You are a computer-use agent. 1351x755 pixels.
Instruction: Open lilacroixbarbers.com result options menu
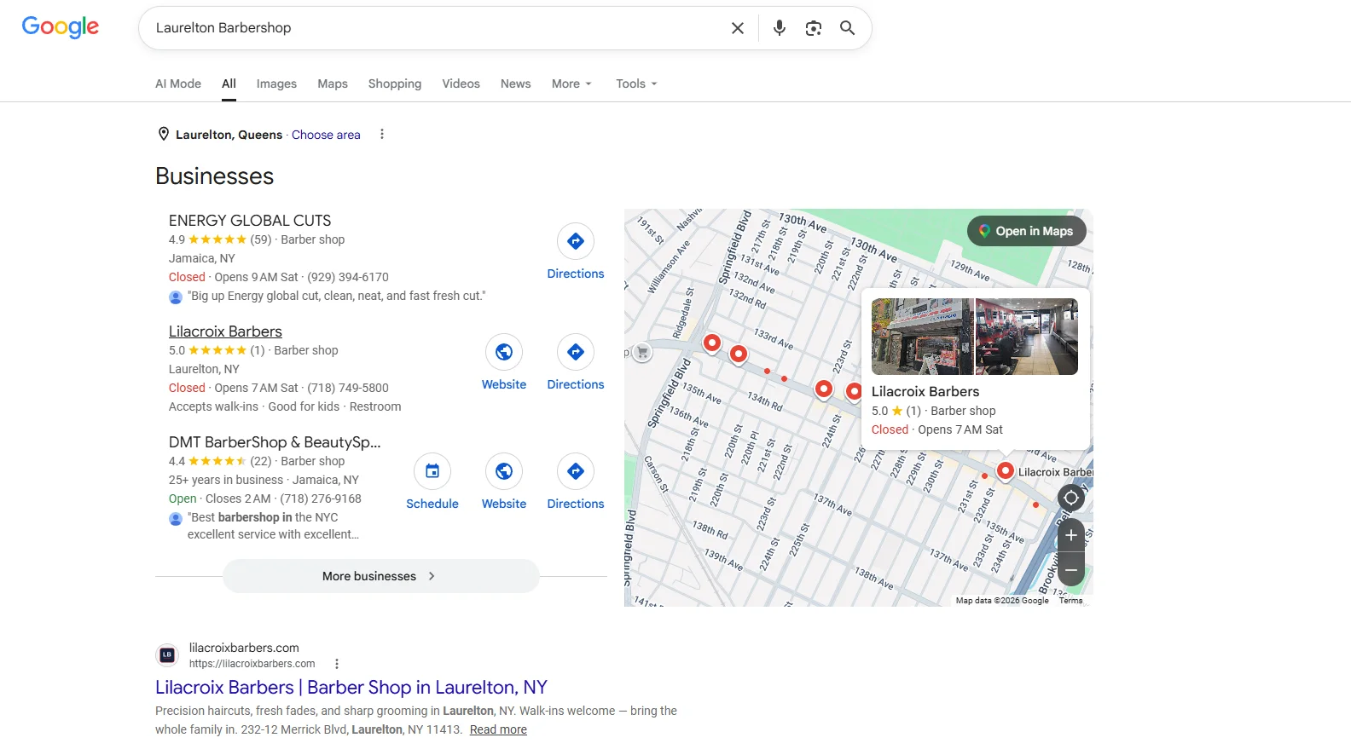337,664
